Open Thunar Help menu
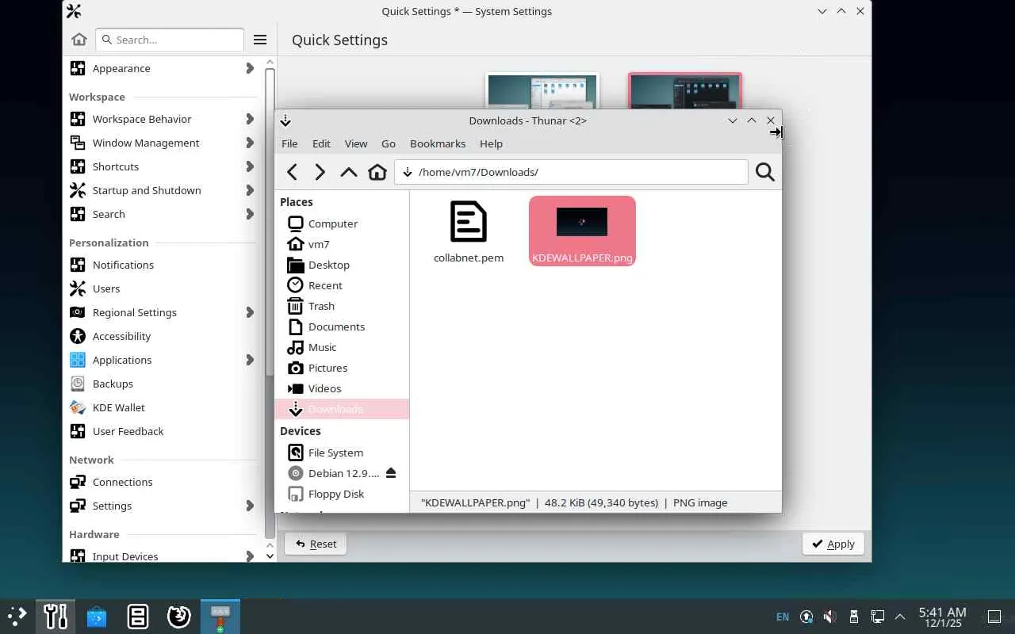The height and width of the screenshot is (634, 1015). [x=491, y=143]
